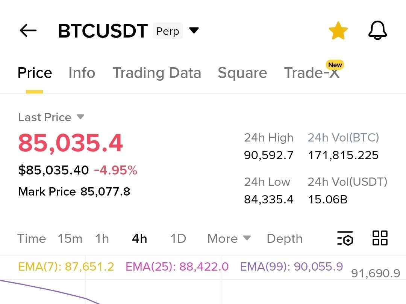Click the EMA(99) indicator label
Viewport: 406px width, 304px height.
(x=291, y=266)
